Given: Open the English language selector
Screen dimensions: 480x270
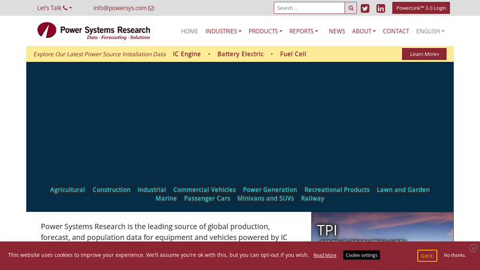Looking at the screenshot, I should (430, 31).
